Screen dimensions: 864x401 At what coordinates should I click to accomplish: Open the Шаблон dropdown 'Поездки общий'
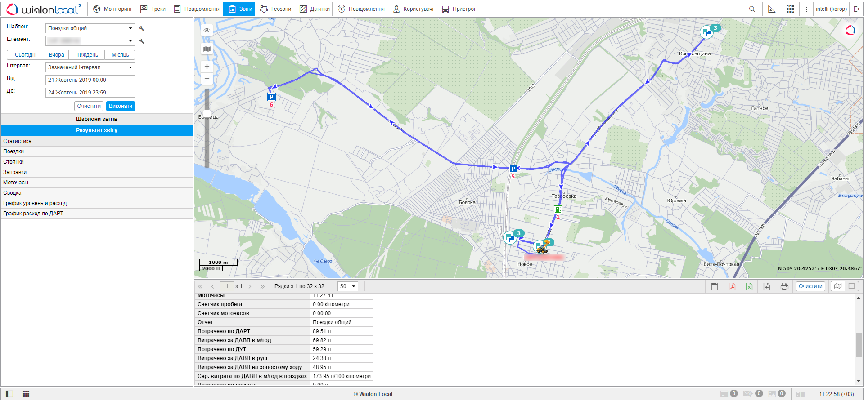tap(90, 28)
